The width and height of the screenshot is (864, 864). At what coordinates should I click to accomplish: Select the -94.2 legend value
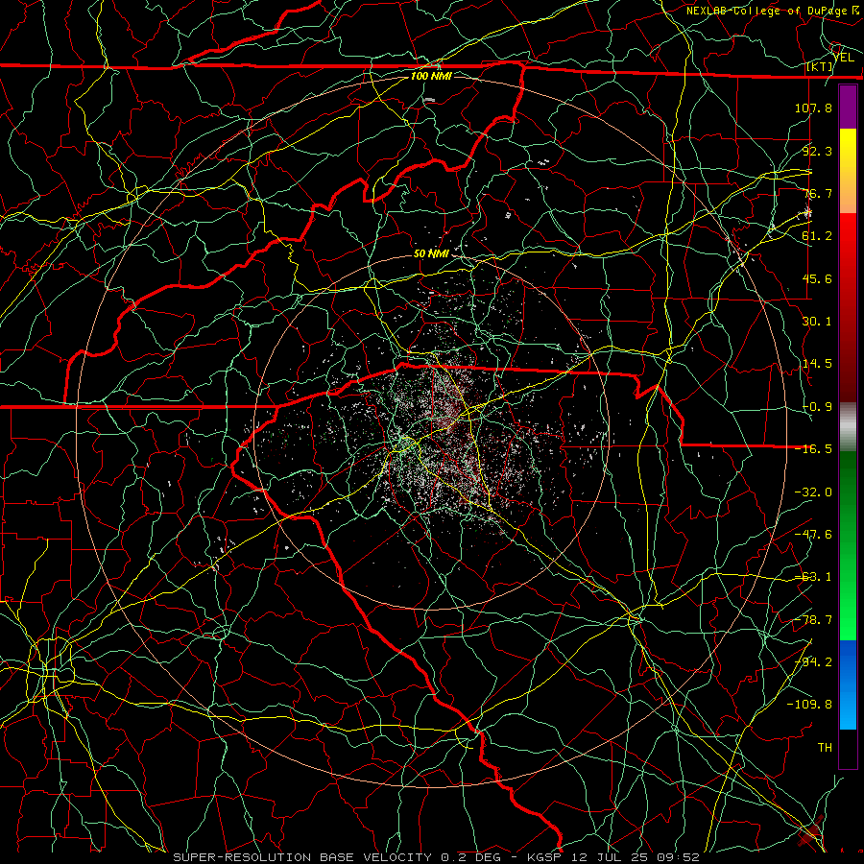click(813, 662)
